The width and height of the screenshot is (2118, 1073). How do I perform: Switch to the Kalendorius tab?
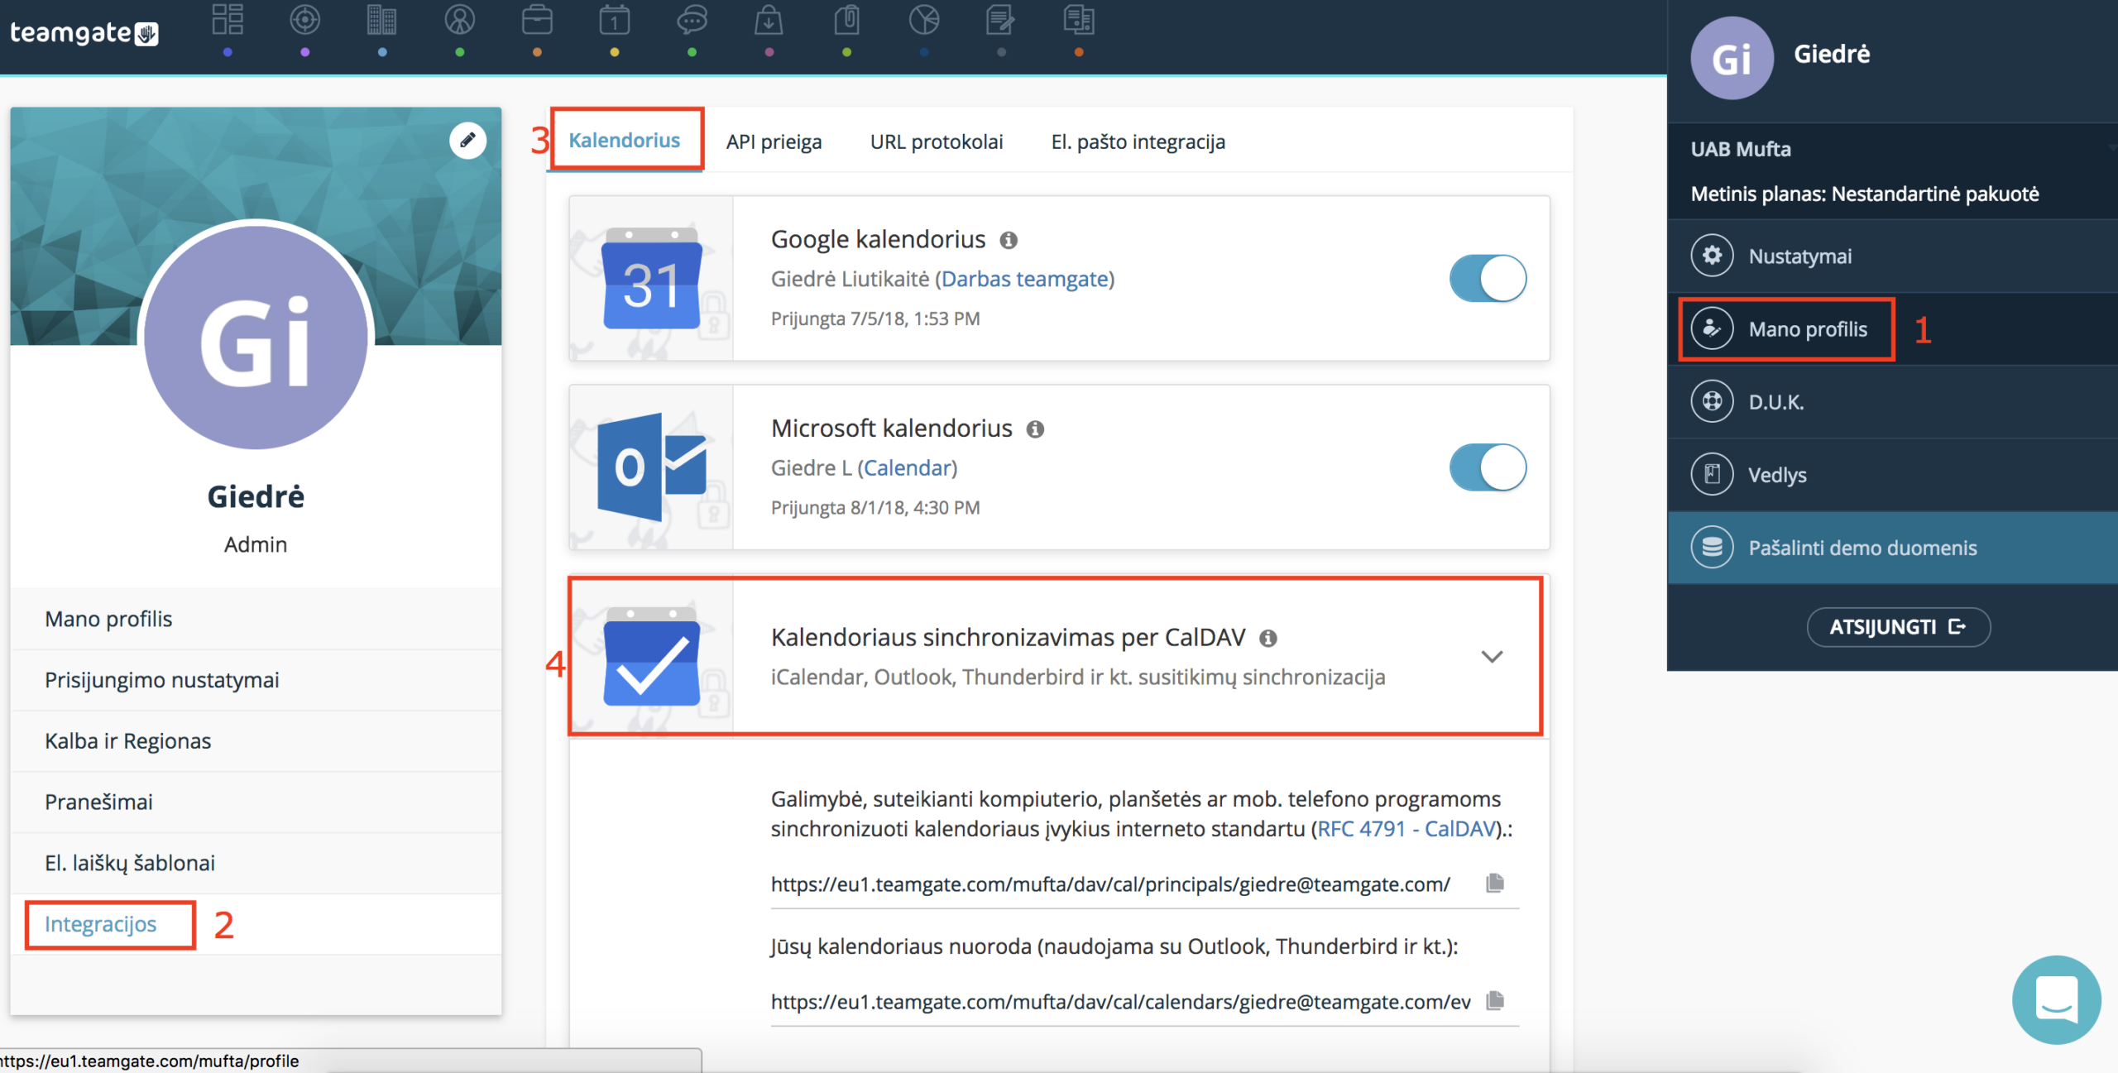point(625,141)
